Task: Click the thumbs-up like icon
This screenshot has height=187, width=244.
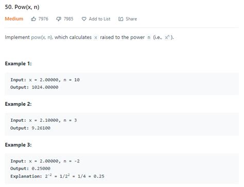Action: (33, 19)
